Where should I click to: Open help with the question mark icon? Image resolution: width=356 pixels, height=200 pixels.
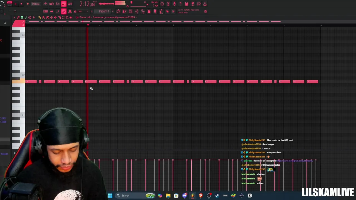coord(180,4)
